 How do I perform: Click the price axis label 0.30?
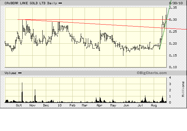[x=173, y=20]
